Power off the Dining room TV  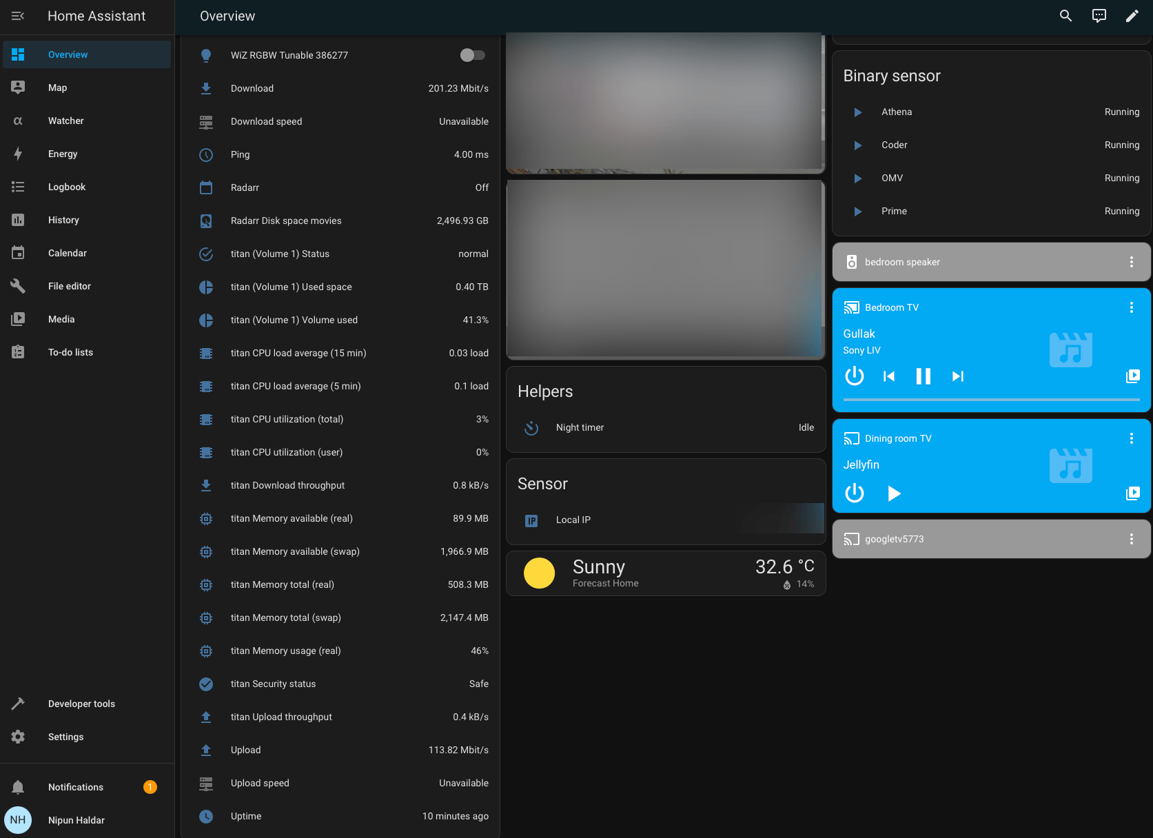pyautogui.click(x=854, y=493)
